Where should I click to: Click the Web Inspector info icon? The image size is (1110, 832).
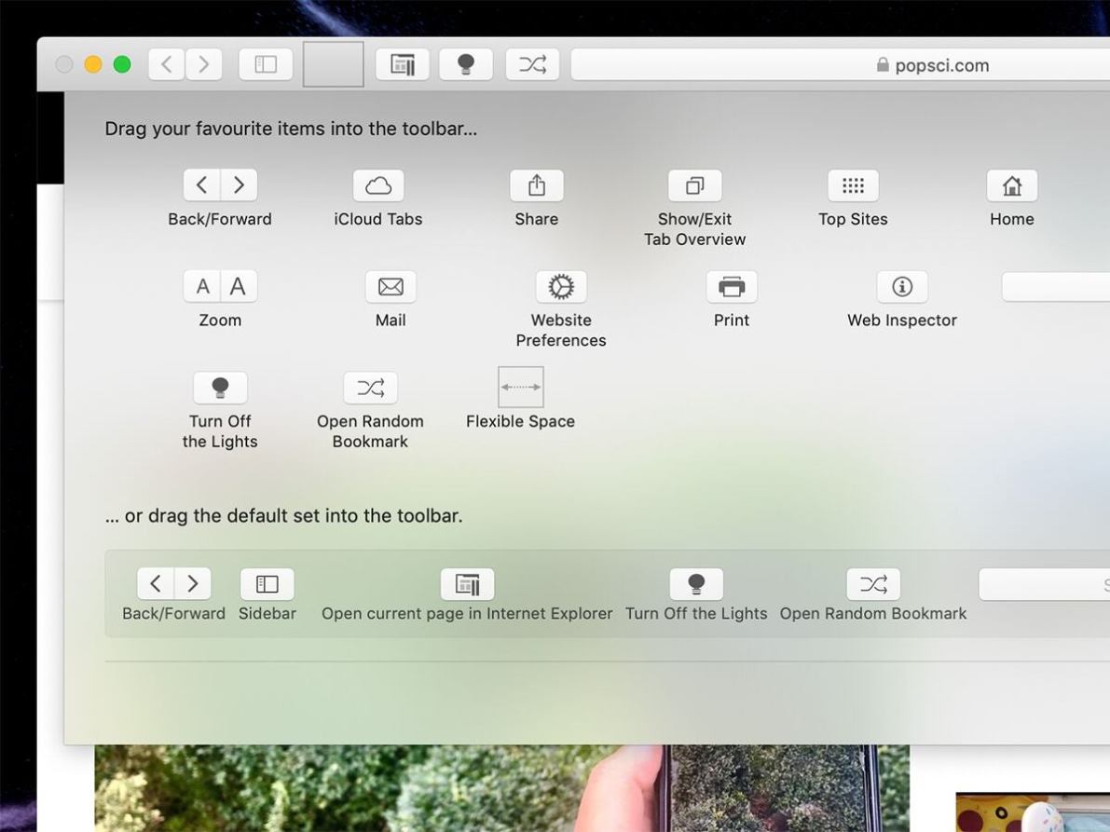pos(901,286)
